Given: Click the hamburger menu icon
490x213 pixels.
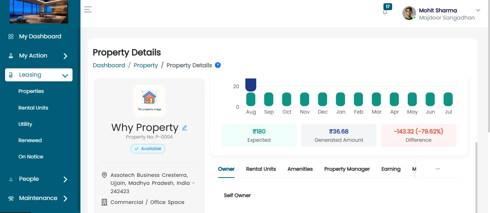Looking at the screenshot, I should (88, 10).
